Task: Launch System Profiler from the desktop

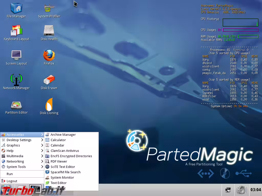Action: point(49,9)
